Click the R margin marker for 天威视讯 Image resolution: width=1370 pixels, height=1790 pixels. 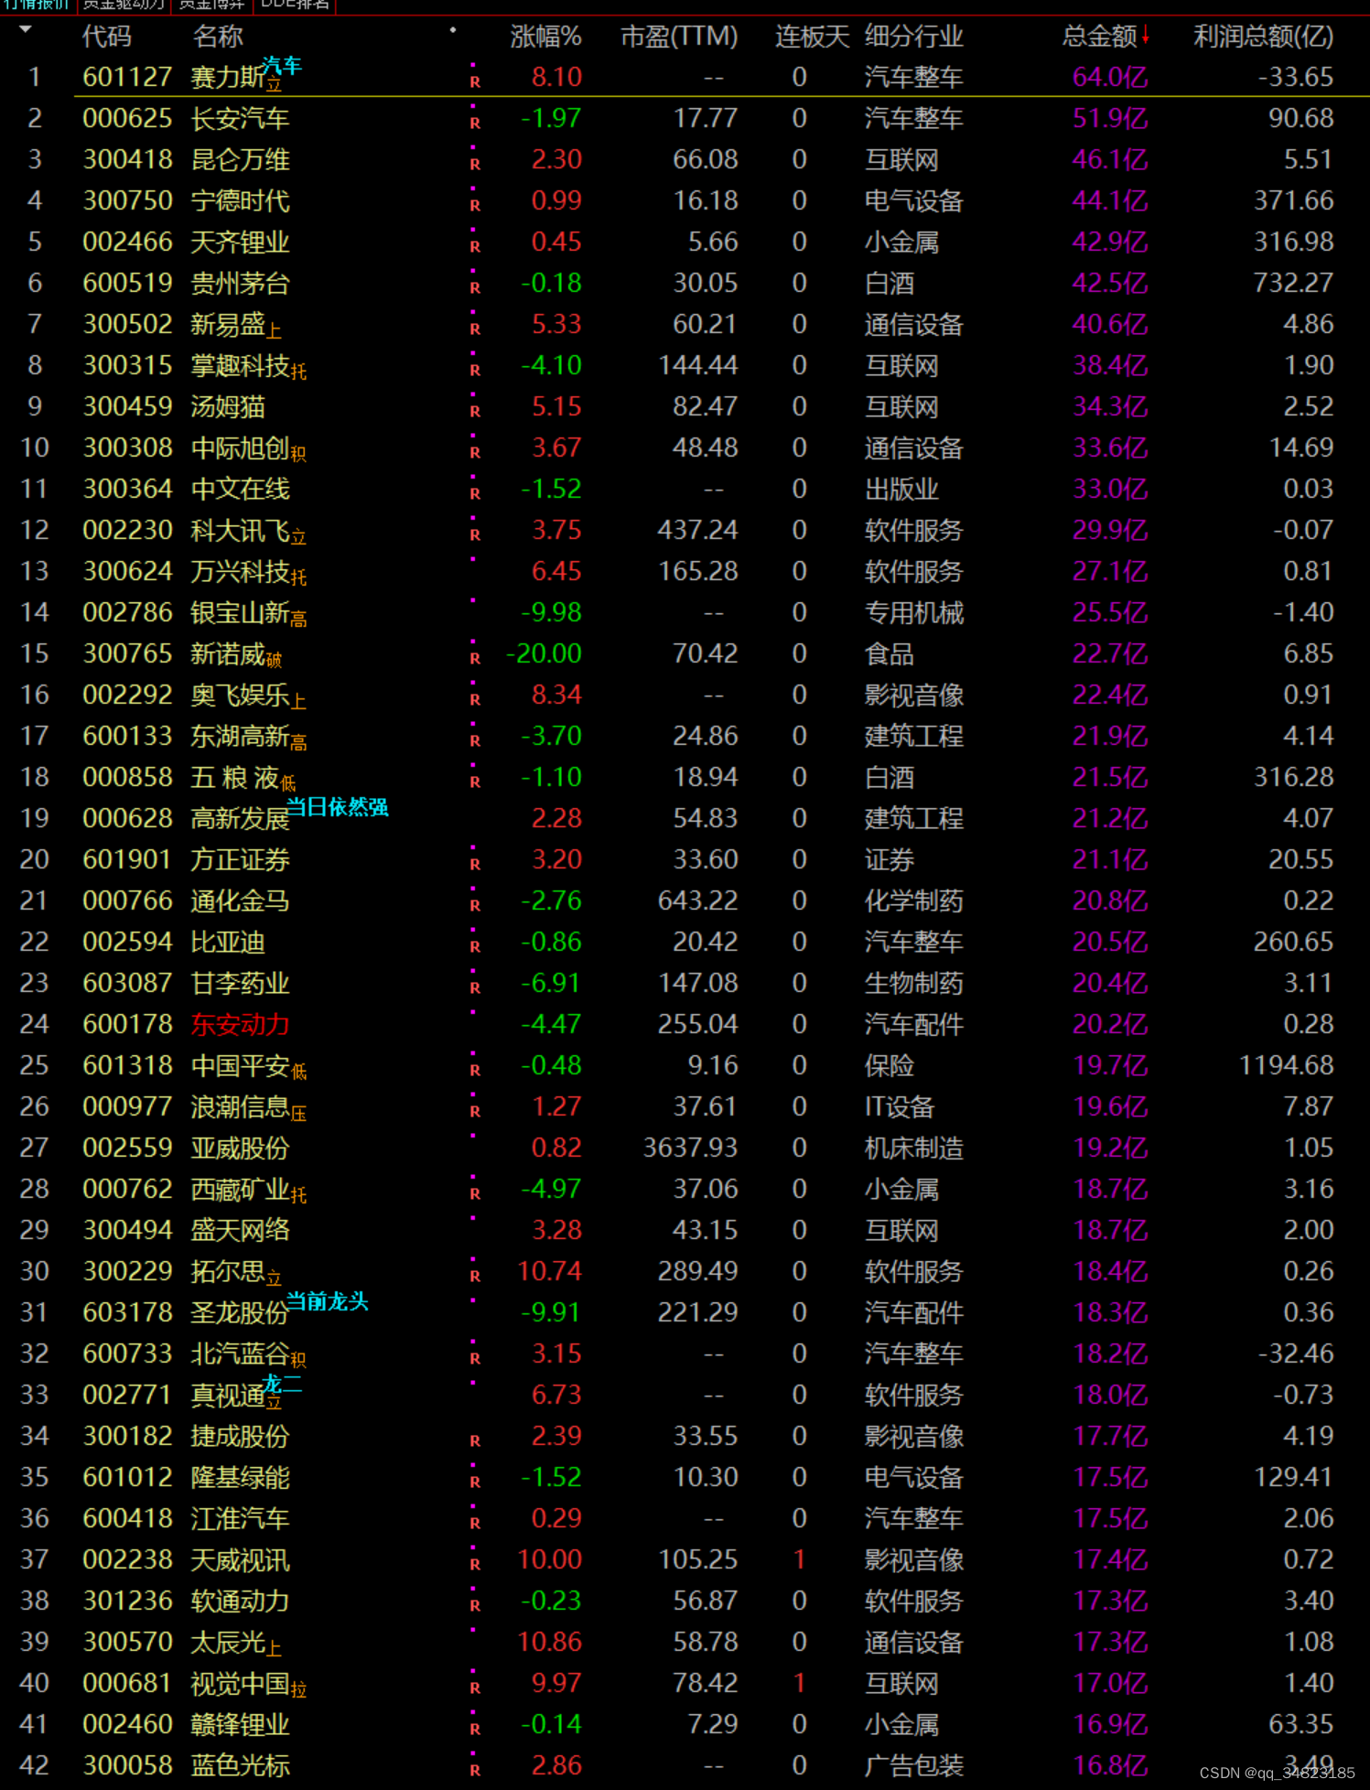pyautogui.click(x=475, y=1565)
